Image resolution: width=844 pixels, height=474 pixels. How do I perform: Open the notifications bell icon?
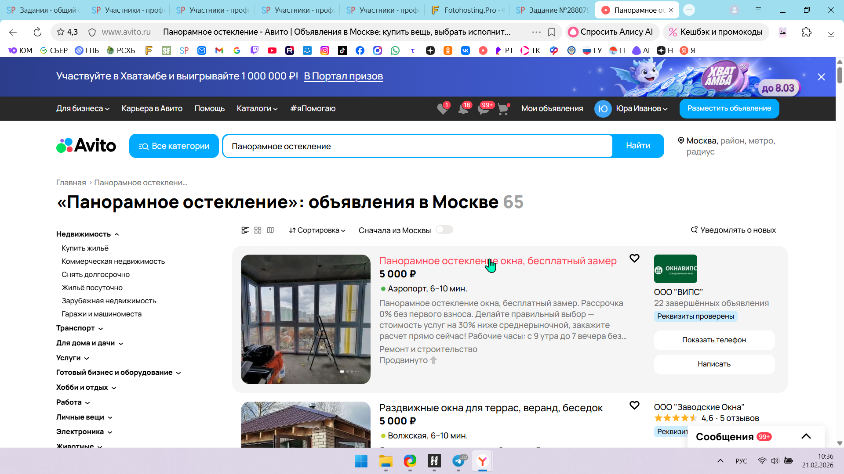point(463,109)
